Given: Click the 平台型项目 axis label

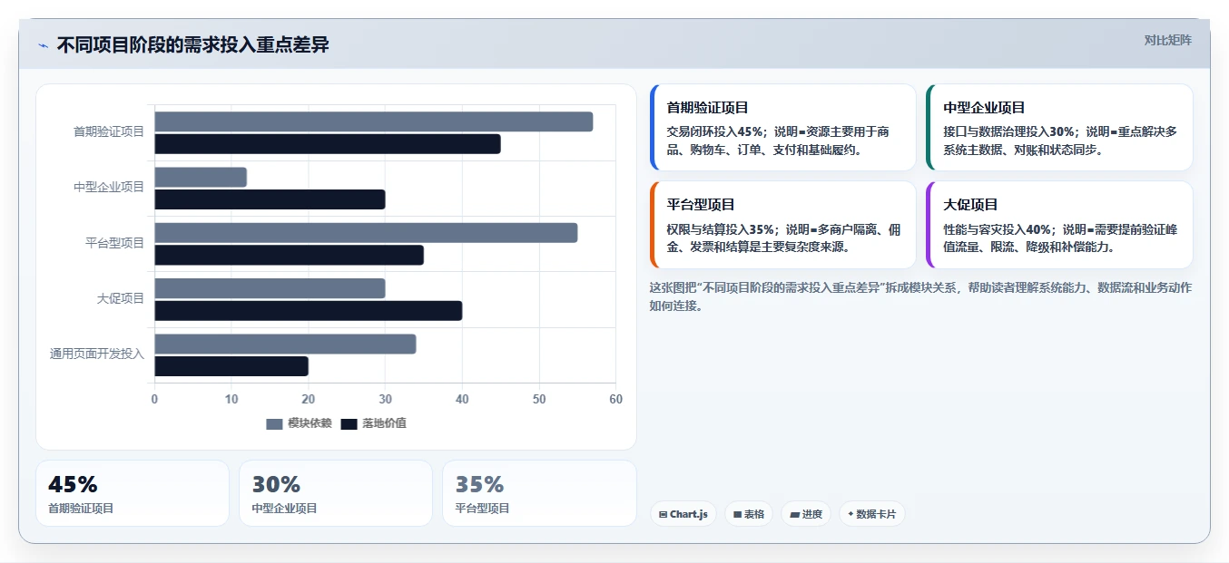Looking at the screenshot, I should click(114, 243).
